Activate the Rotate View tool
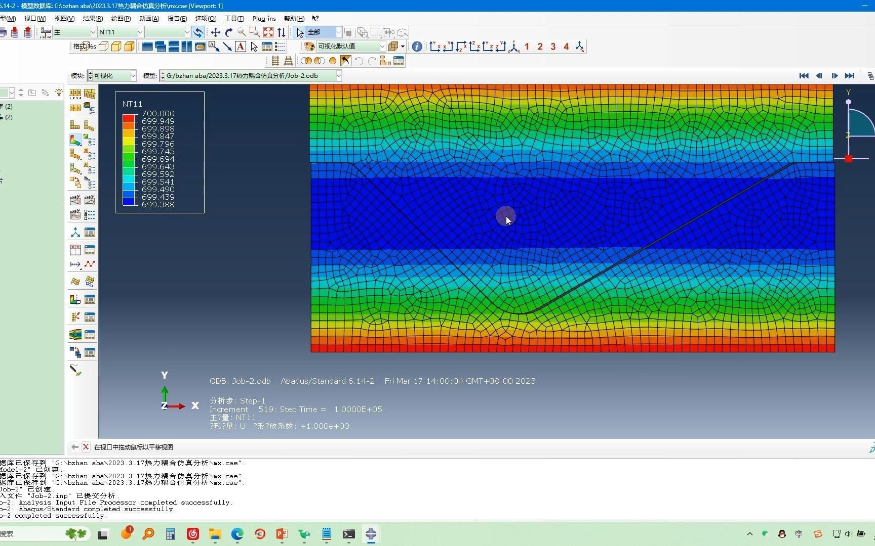875x546 pixels. 229,32
